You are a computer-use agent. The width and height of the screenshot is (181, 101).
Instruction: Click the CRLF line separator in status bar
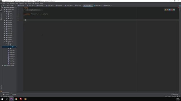pyautogui.click(x=169, y=96)
